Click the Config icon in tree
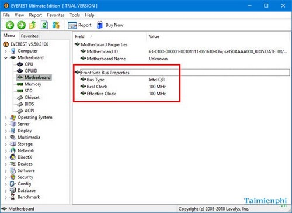 pyautogui.click(x=12, y=184)
